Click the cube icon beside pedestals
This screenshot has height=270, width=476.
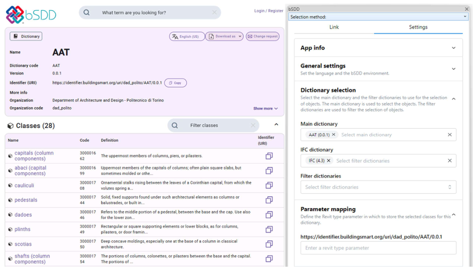[10, 200]
